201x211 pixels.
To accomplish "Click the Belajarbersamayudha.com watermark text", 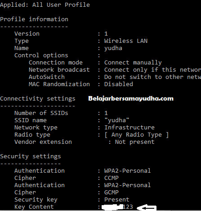I will (x=131, y=99).
